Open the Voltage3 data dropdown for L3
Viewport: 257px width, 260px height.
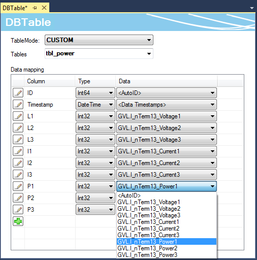167,140
